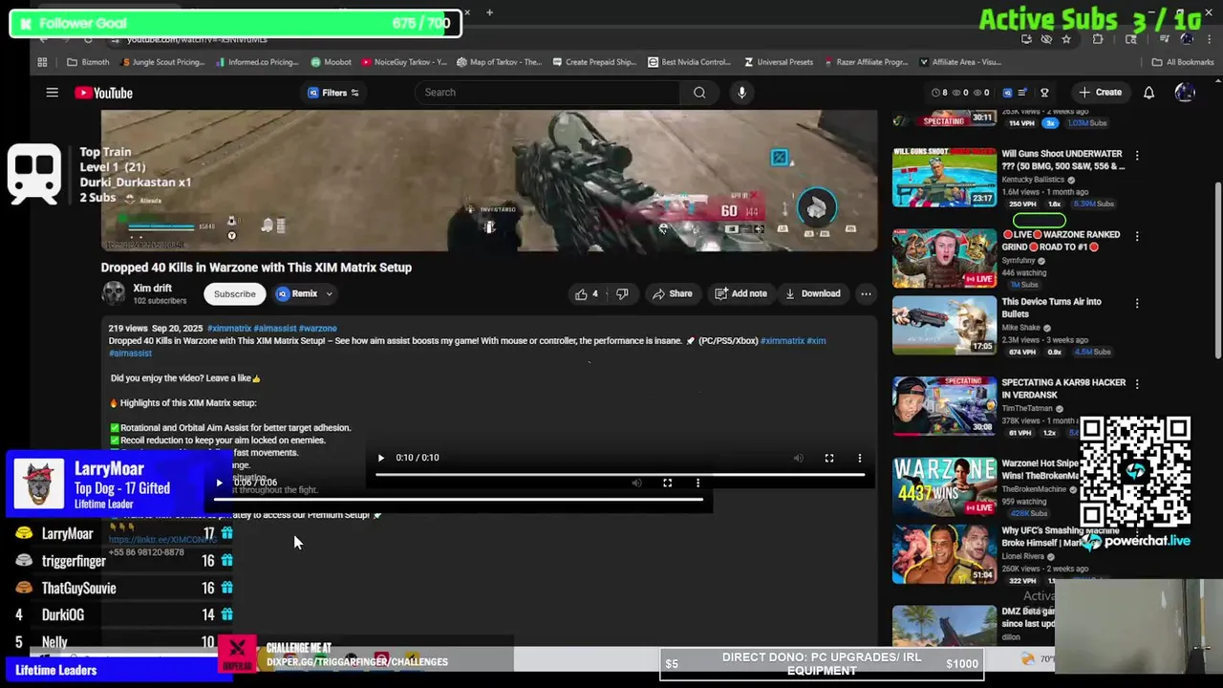Screen dimensions: 1223x688
Task: Open menu for Will Guns Shoot UNDERWATER video
Action: tap(1137, 155)
